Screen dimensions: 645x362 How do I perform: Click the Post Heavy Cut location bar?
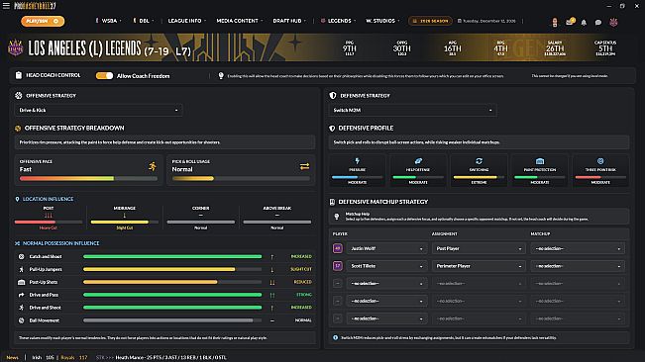coord(49,222)
